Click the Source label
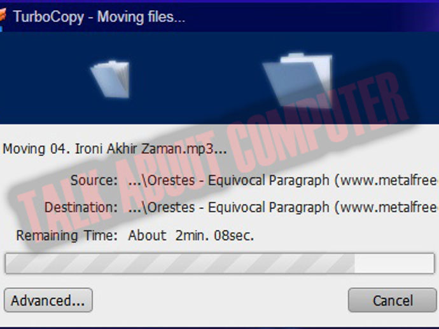The width and height of the screenshot is (439, 329). click(x=94, y=180)
